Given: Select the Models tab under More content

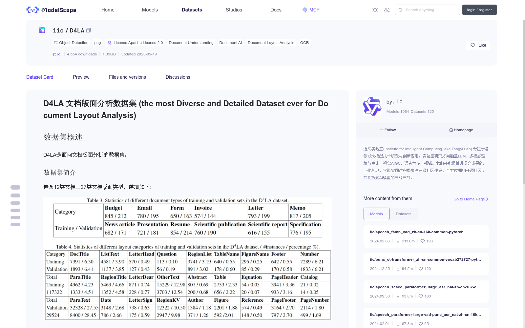Looking at the screenshot, I should pyautogui.click(x=376, y=214).
